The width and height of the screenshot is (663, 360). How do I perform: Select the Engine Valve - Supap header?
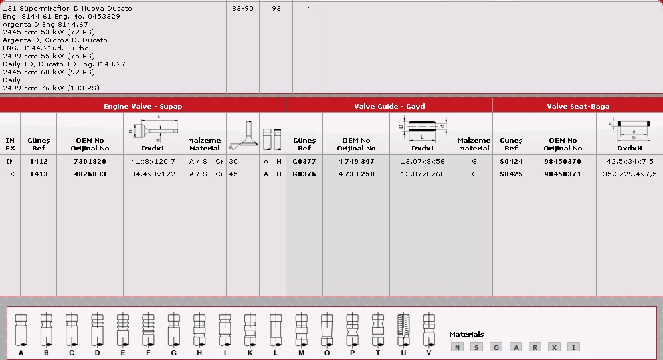click(x=143, y=106)
